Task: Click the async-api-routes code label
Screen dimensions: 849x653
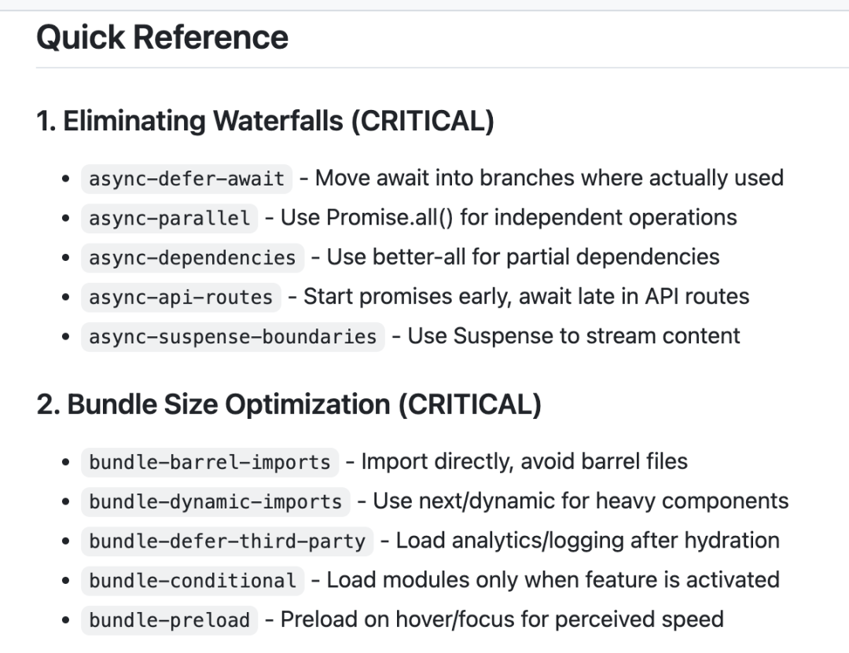Action: pos(181,296)
